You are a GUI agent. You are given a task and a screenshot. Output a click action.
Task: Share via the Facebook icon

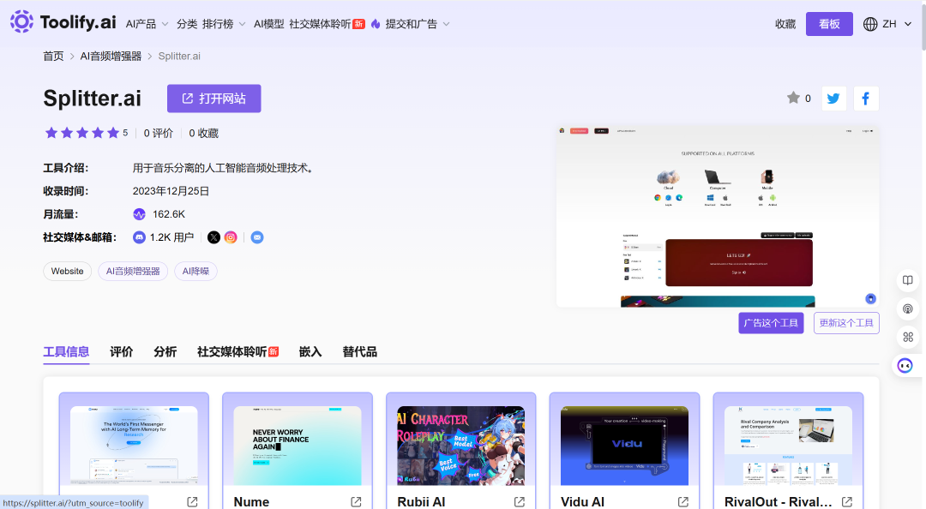(866, 99)
